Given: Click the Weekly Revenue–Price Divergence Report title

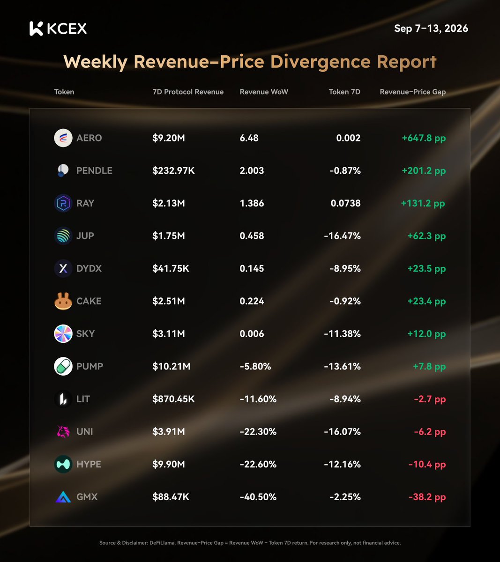Looking at the screenshot, I should click(x=250, y=62).
